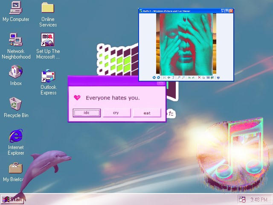Choose the idc button in the dialog
The height and width of the screenshot is (205, 273).
click(87, 113)
